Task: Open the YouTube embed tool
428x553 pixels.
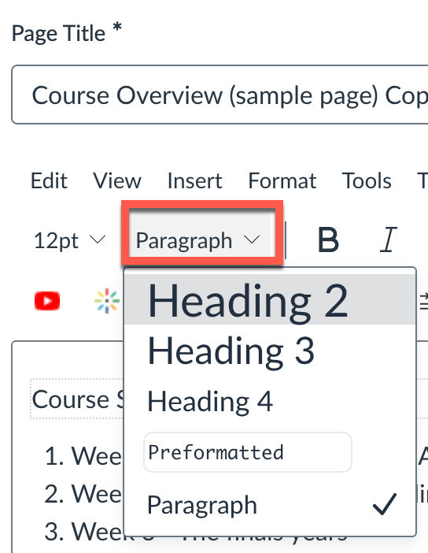Action: [47, 301]
